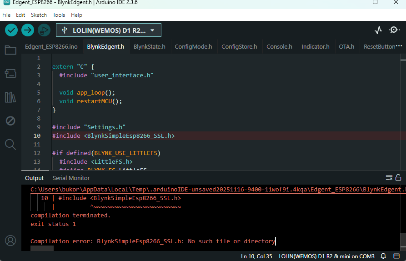This screenshot has height=261, width=406.
Task: Expand the LOLIN(WEMOS) D1 R2 board dropdown
Action: point(109,30)
